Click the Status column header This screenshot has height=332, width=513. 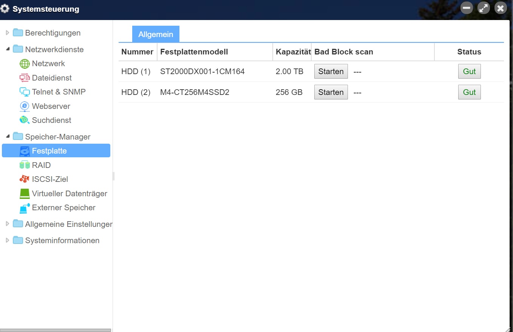pyautogui.click(x=469, y=52)
